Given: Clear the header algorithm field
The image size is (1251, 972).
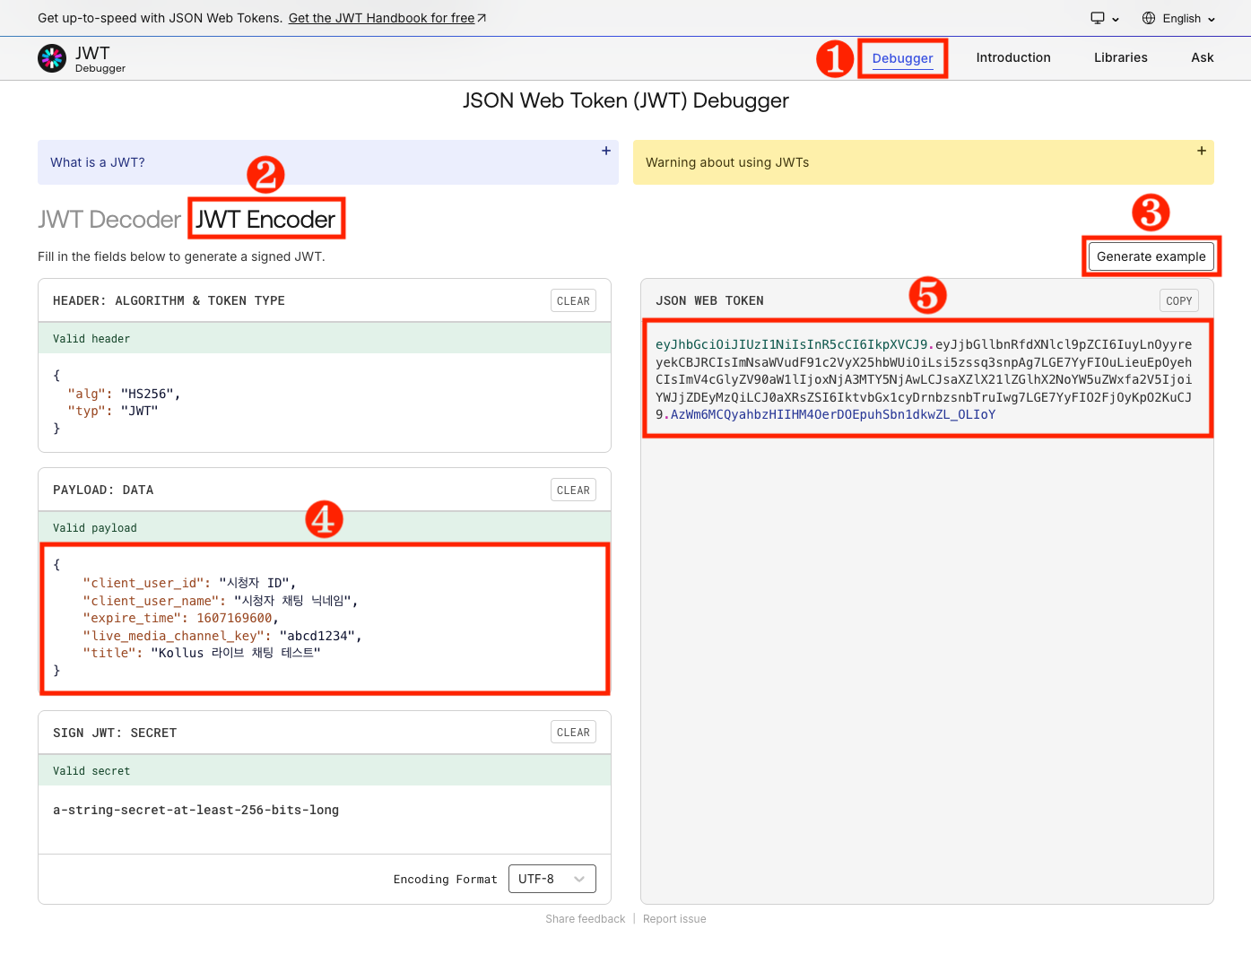Looking at the screenshot, I should point(573,300).
